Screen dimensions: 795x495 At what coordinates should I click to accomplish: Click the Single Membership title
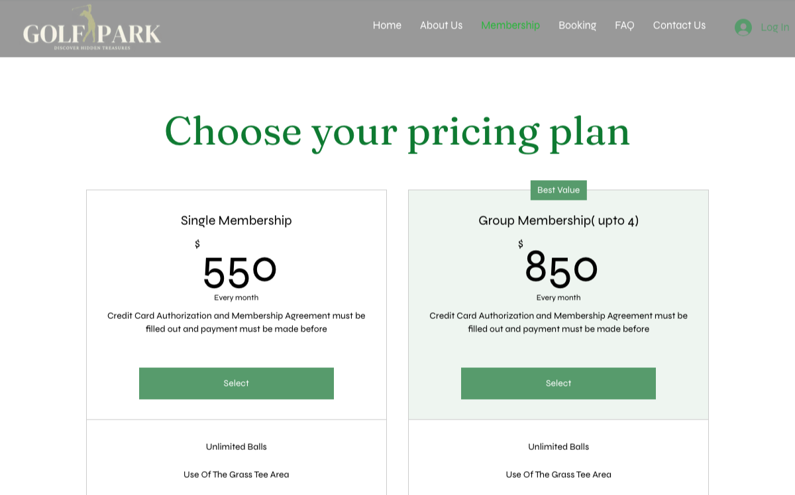(x=237, y=220)
